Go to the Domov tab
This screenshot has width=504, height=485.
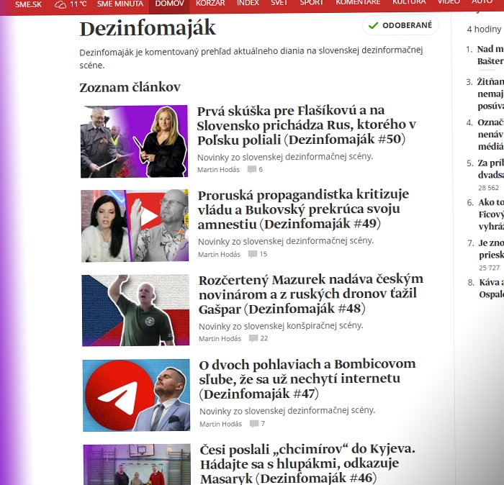(x=169, y=4)
